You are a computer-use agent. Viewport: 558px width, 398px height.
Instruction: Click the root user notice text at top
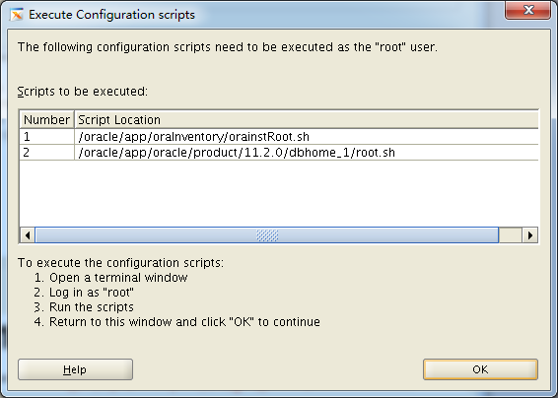pos(228,47)
